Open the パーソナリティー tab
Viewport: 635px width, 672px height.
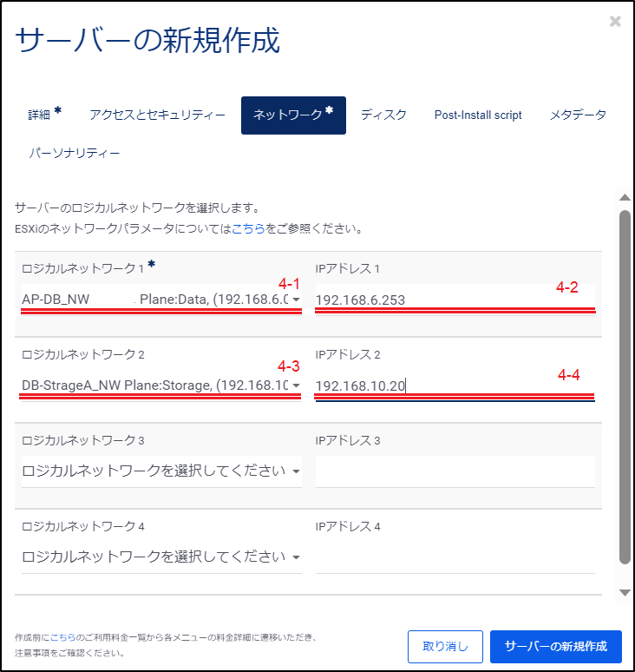[x=75, y=154]
